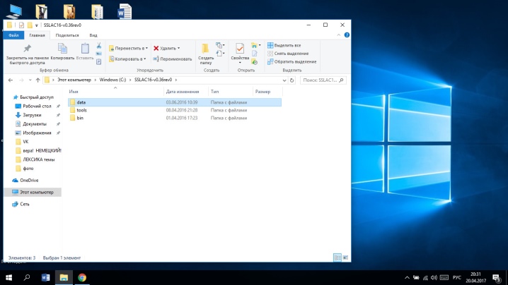Click Create folder (Создать папку) icon

205,49
